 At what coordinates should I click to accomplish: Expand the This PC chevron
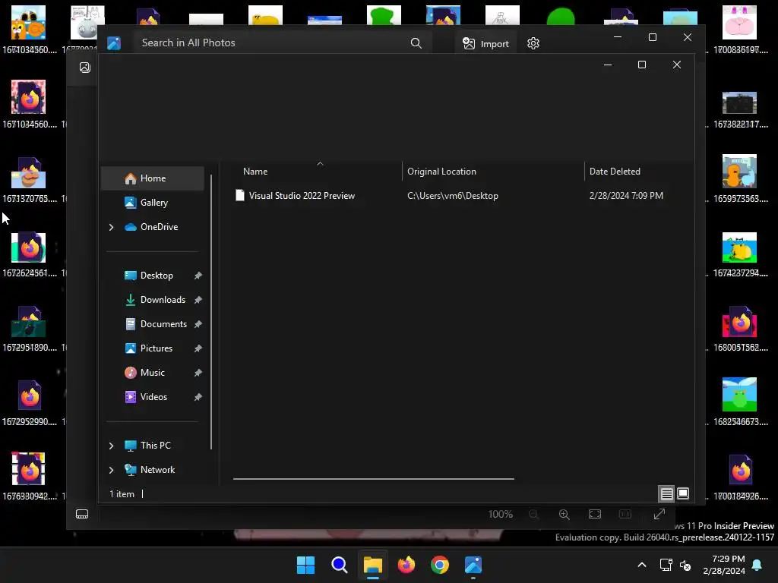(x=111, y=446)
